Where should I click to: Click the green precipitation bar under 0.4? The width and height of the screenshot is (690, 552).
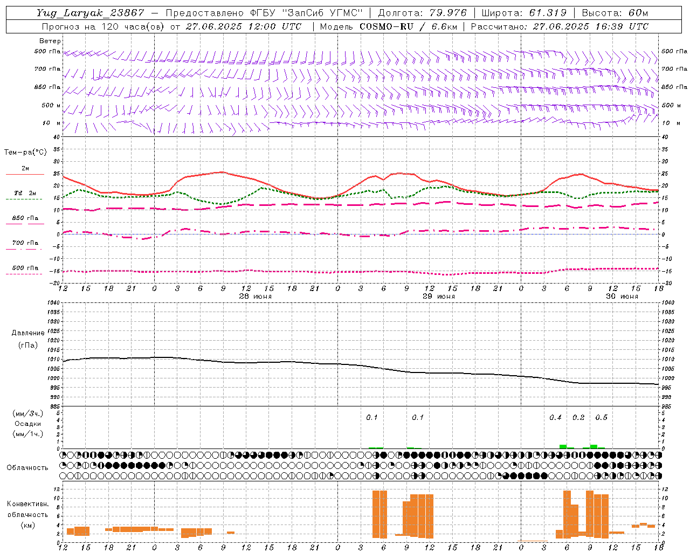[x=563, y=446]
